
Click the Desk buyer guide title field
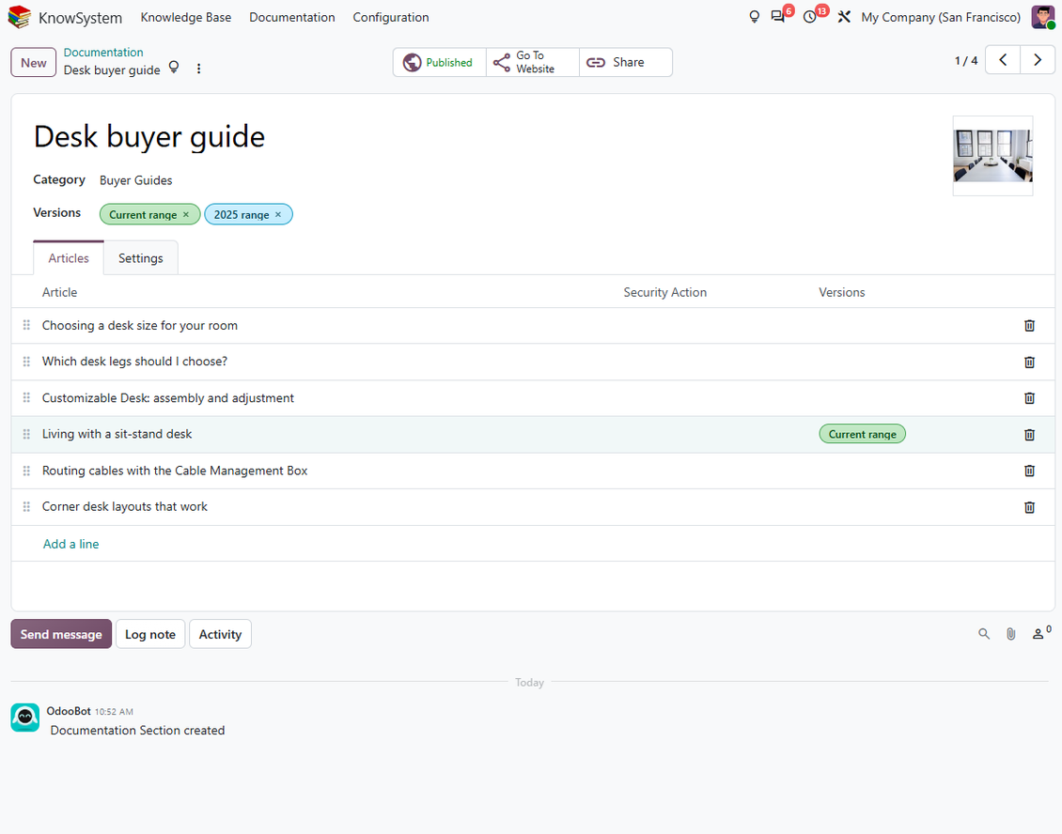pyautogui.click(x=149, y=137)
